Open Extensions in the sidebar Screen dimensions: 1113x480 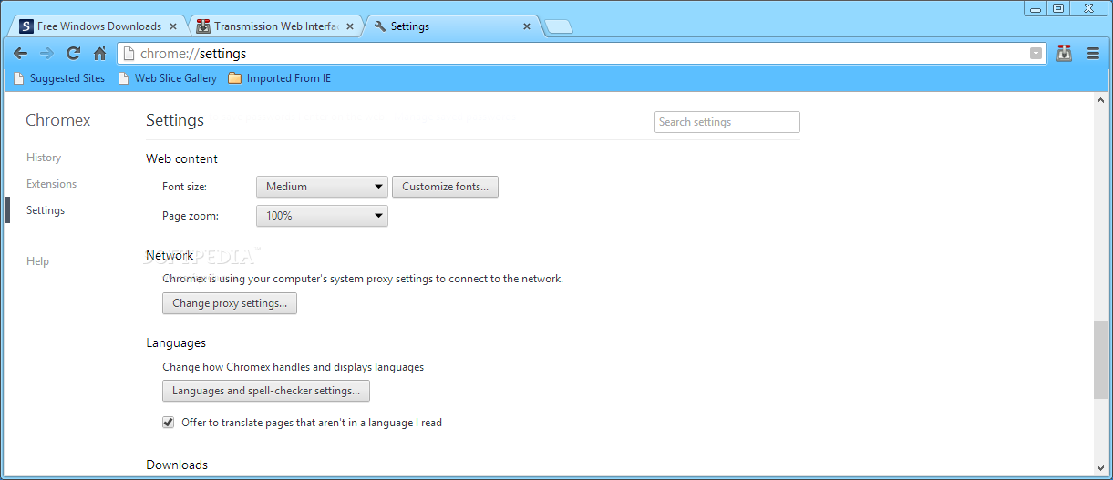[x=51, y=184]
